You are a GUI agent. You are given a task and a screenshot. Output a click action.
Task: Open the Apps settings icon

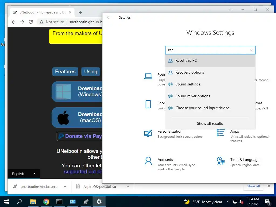pos(221,133)
